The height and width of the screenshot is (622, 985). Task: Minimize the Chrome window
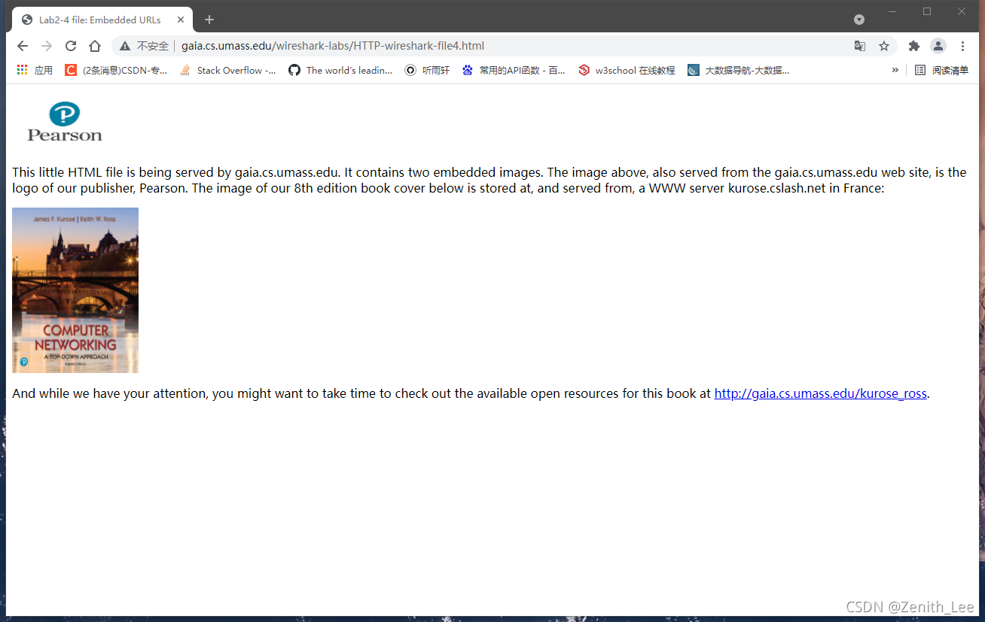(x=892, y=11)
